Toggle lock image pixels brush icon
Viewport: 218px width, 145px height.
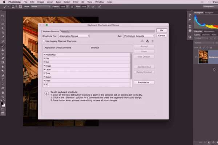pos(204,47)
